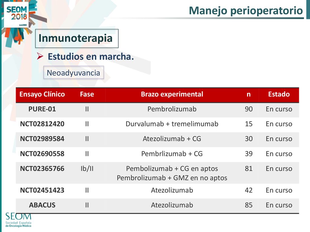Click Estudios en marcha heading text
Viewport: 310px width, 232px height.
(x=91, y=56)
